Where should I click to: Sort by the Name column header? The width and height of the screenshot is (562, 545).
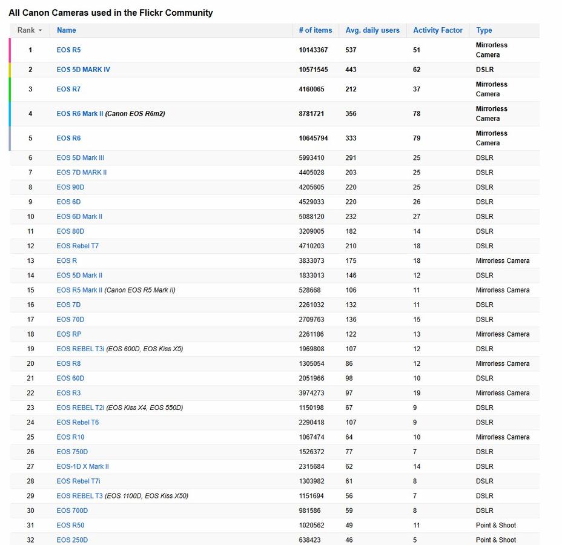click(66, 30)
